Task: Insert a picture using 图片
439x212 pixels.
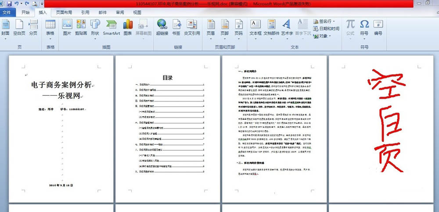Action: pyautogui.click(x=67, y=28)
